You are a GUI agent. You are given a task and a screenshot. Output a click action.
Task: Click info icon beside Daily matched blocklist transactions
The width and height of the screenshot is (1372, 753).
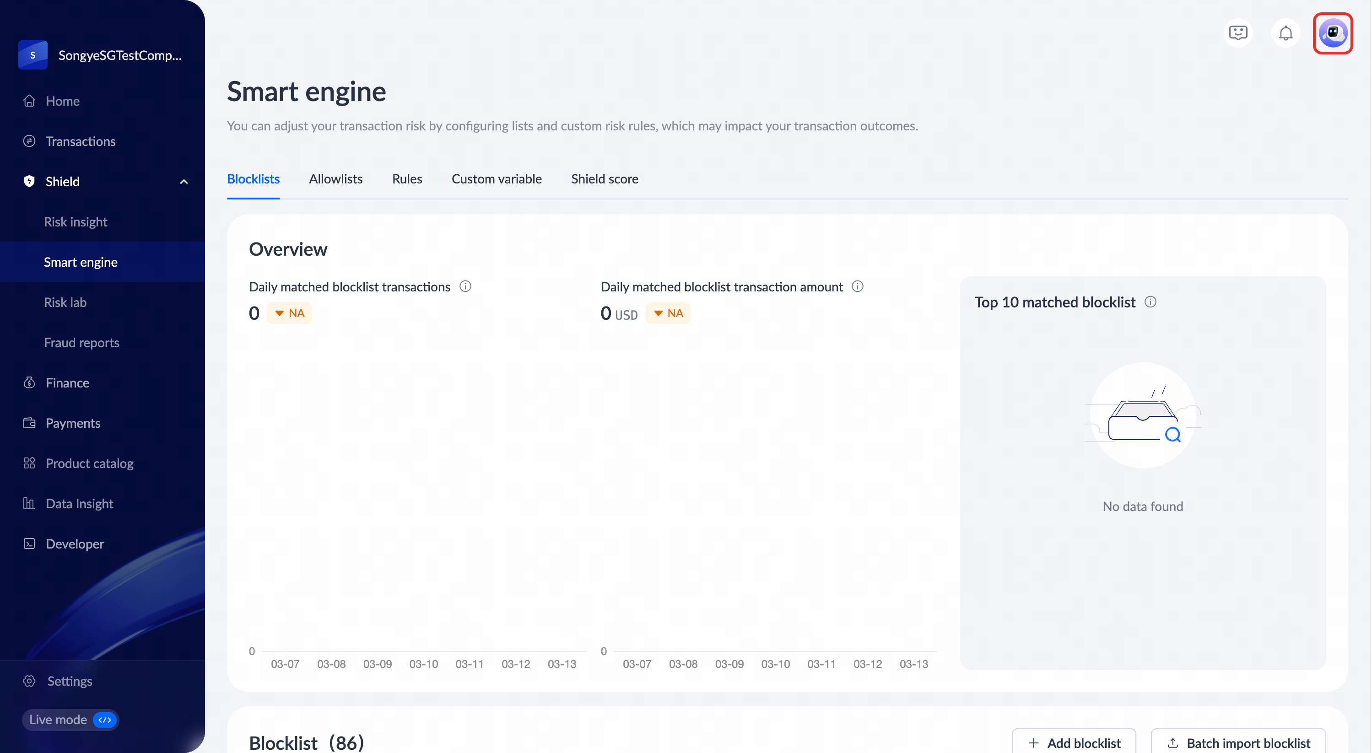tap(465, 286)
